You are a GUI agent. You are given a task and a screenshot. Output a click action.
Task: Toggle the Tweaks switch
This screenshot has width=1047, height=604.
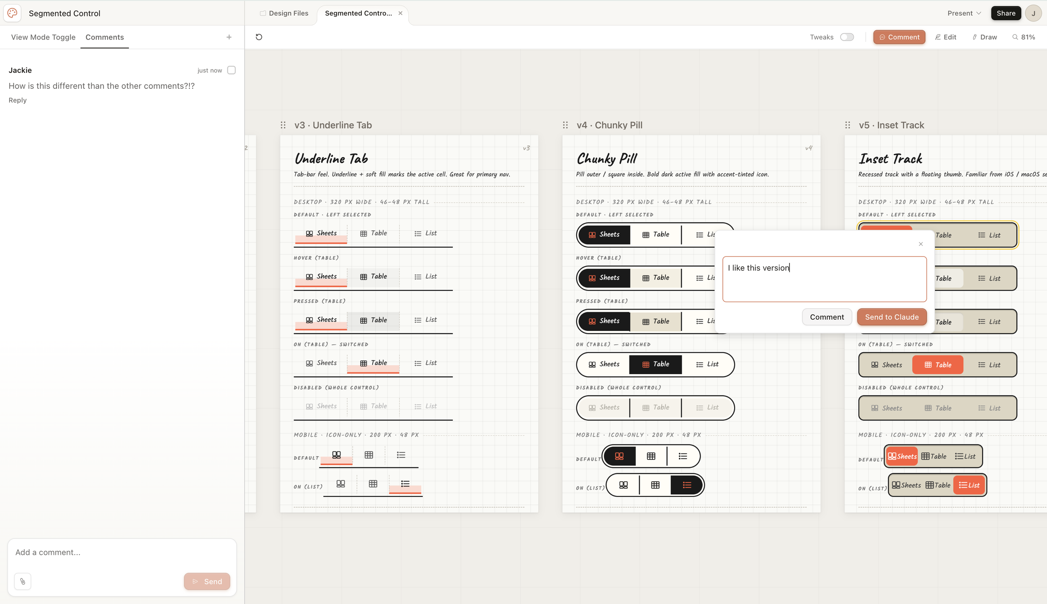coord(847,37)
